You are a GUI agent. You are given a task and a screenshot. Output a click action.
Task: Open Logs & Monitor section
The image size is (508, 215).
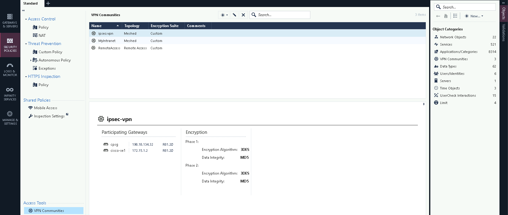(x=10, y=70)
